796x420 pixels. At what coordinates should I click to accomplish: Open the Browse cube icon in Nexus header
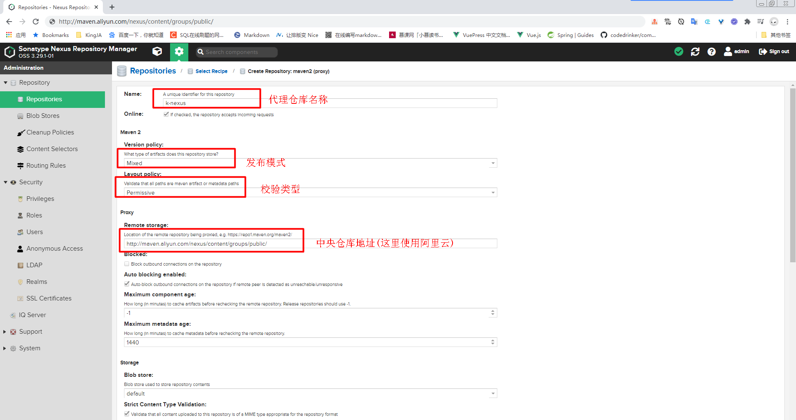(157, 51)
